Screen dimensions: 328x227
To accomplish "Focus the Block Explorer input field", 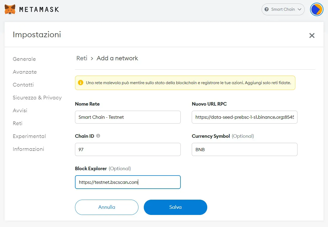I will pyautogui.click(x=128, y=182).
